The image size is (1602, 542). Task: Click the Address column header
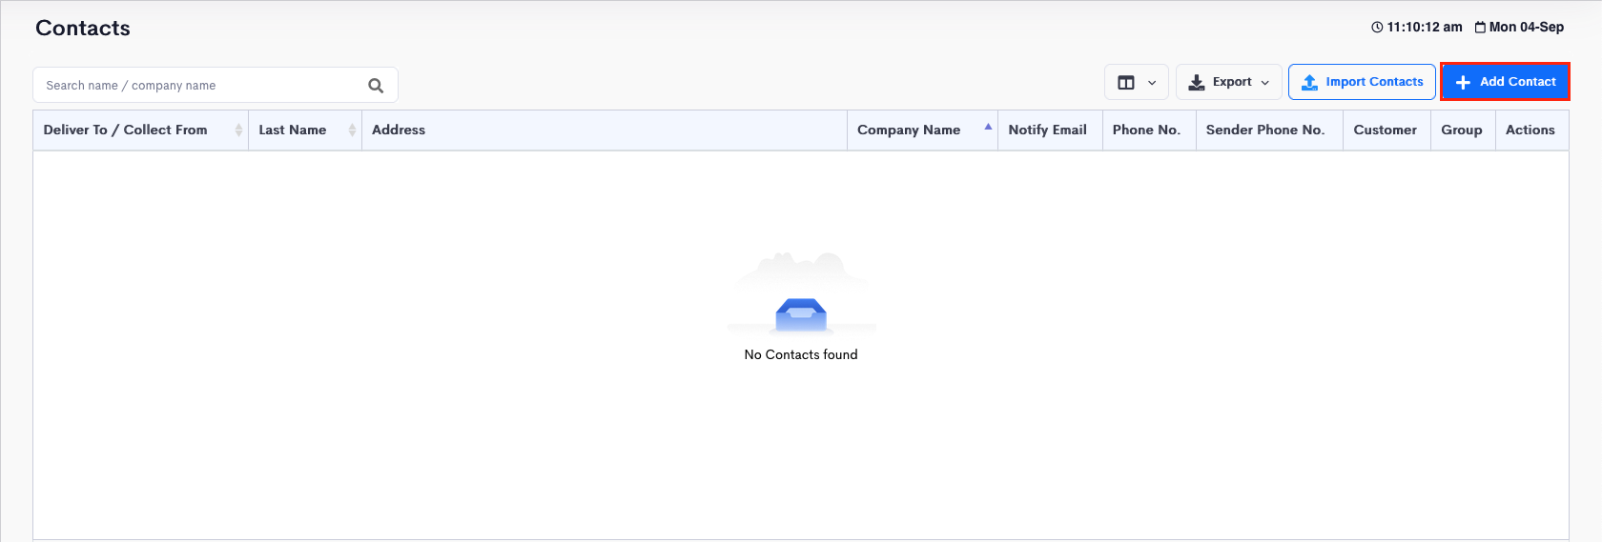[605, 130]
